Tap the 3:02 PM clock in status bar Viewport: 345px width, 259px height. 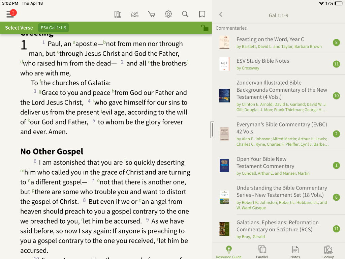point(10,3)
